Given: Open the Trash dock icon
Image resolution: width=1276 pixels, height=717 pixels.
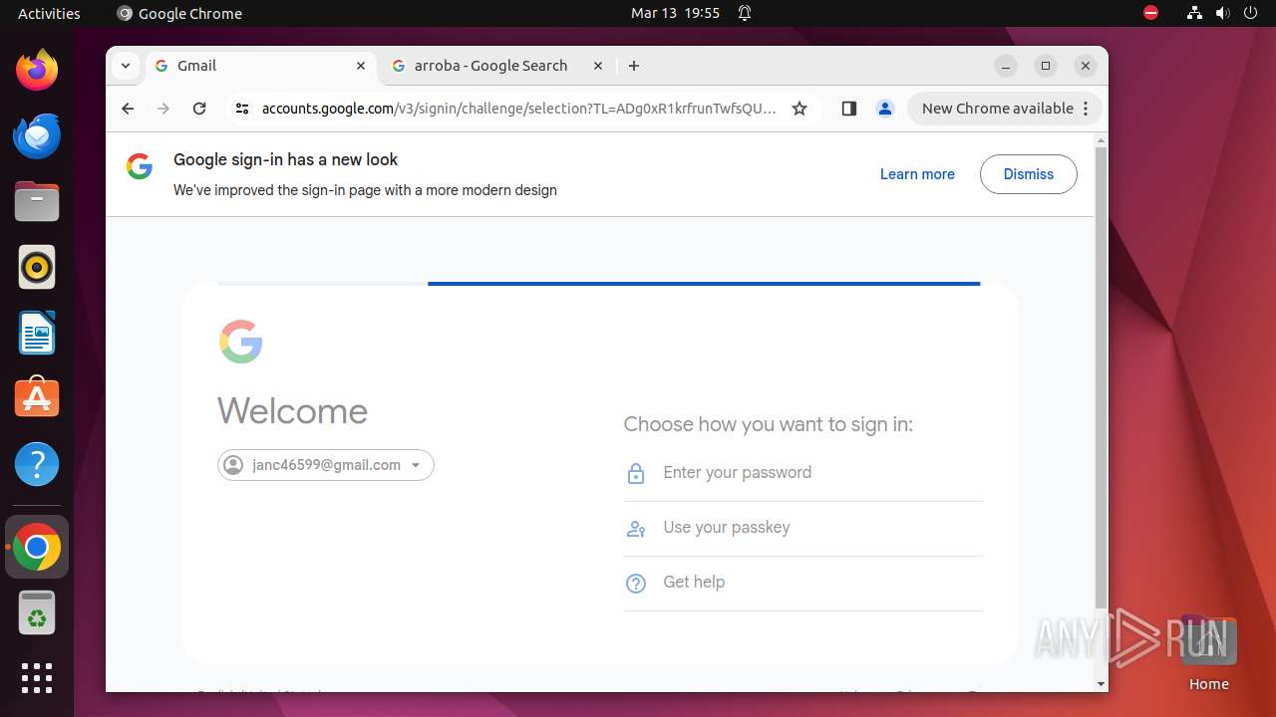Looking at the screenshot, I should 37,612.
